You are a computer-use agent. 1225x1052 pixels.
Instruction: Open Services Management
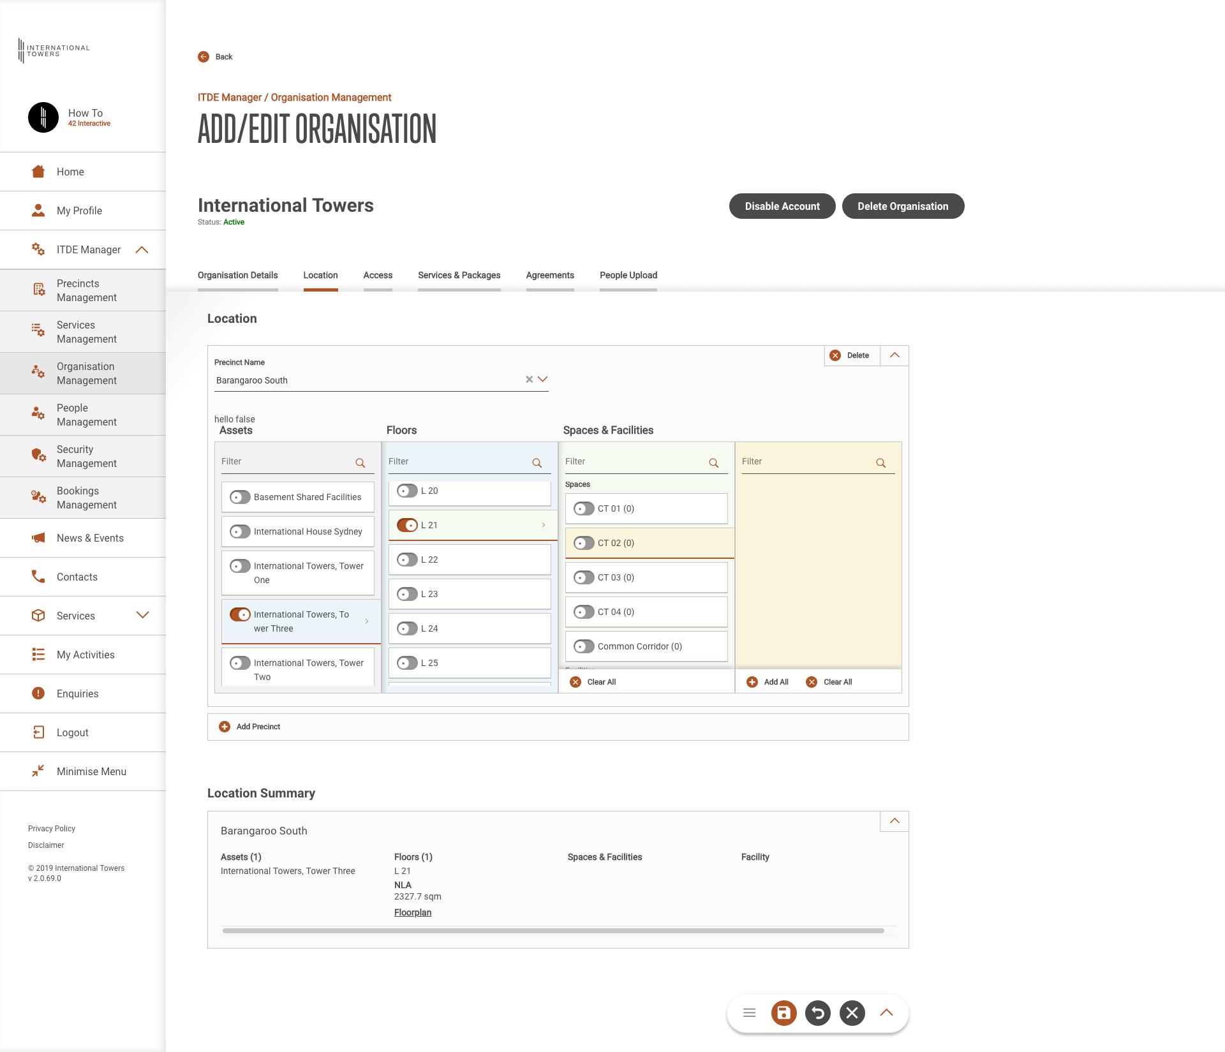pyautogui.click(x=83, y=332)
